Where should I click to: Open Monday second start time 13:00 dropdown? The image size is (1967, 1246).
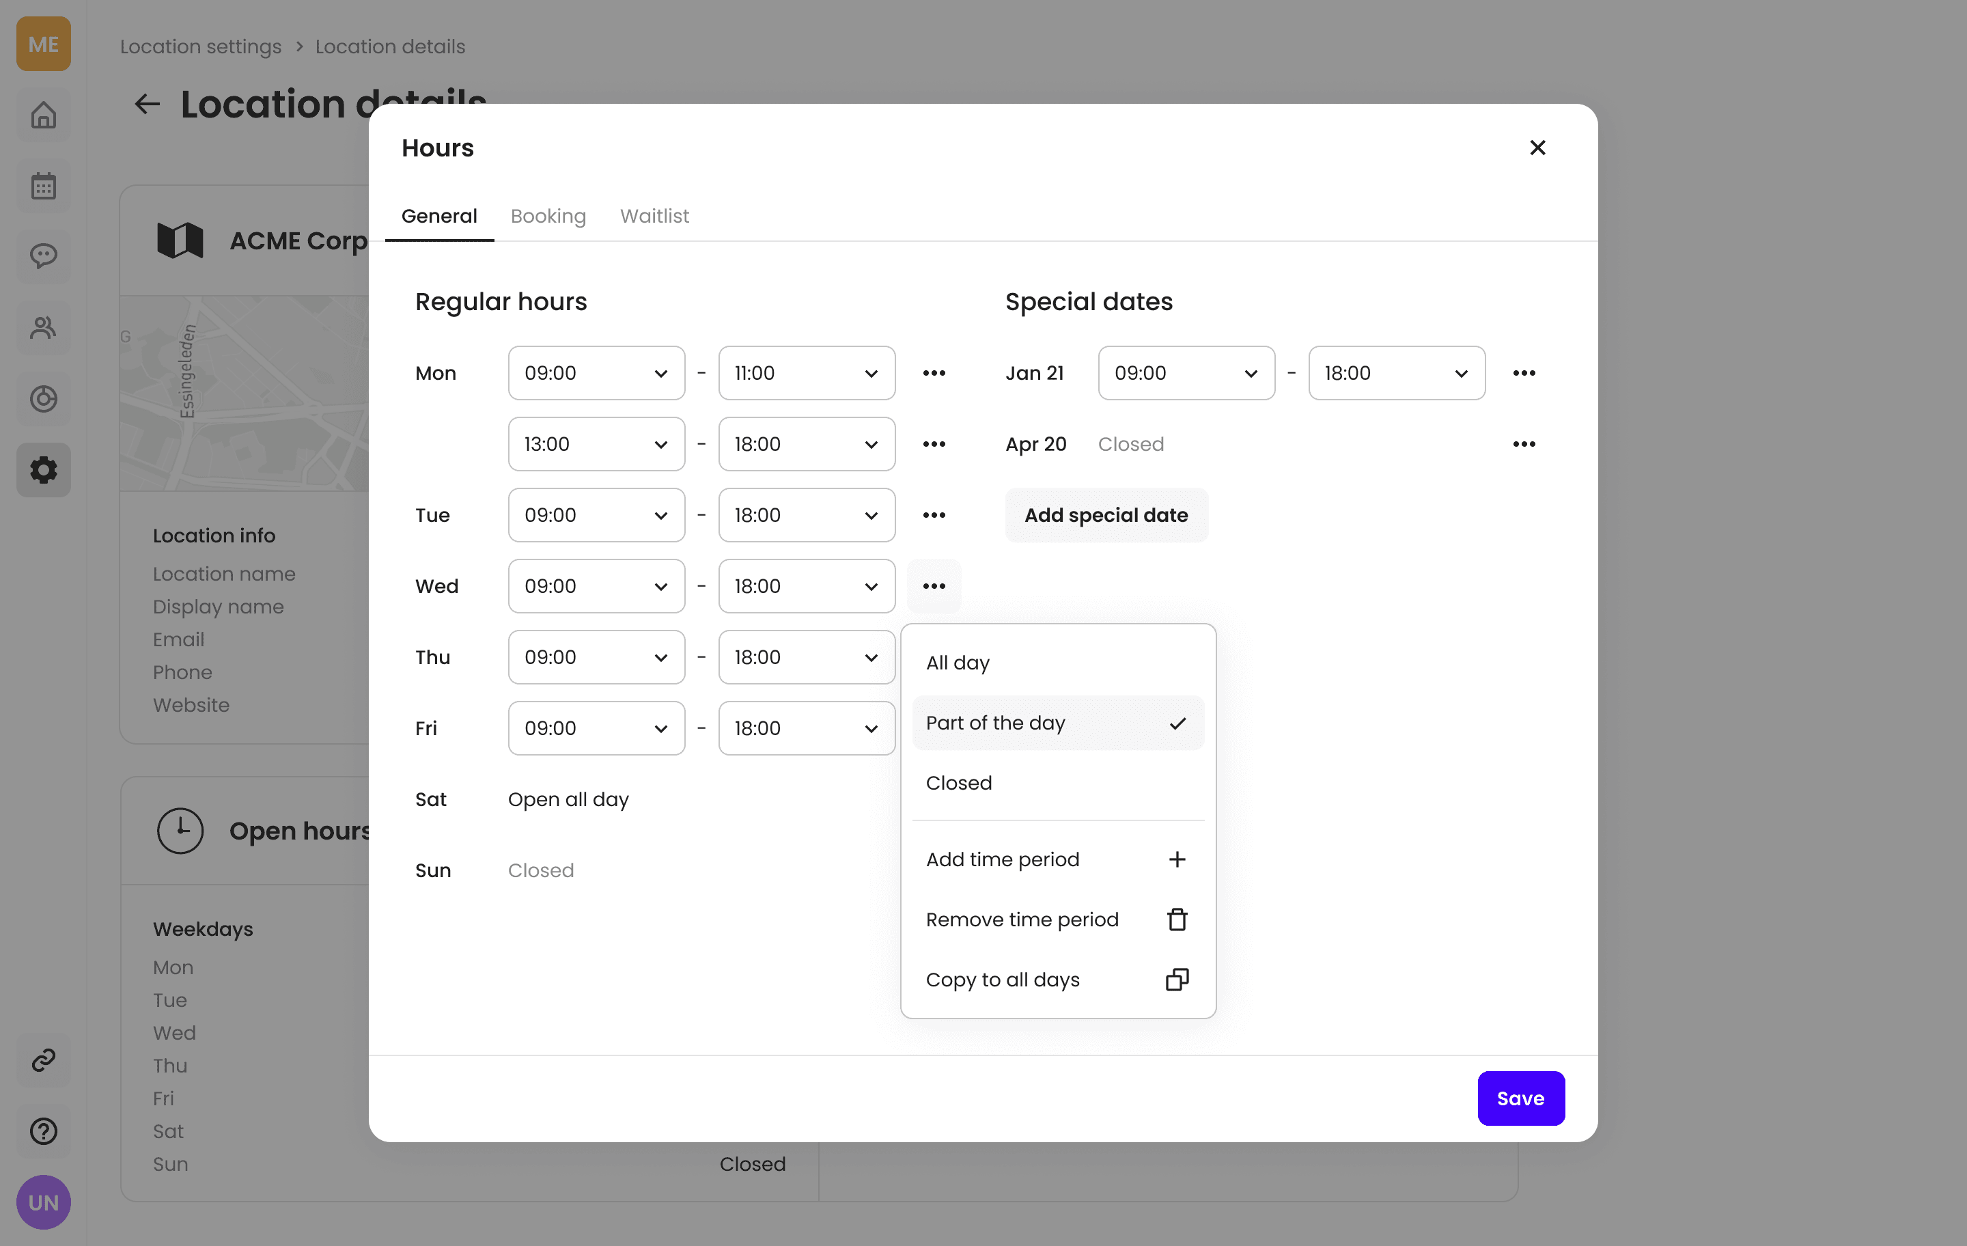(x=596, y=445)
